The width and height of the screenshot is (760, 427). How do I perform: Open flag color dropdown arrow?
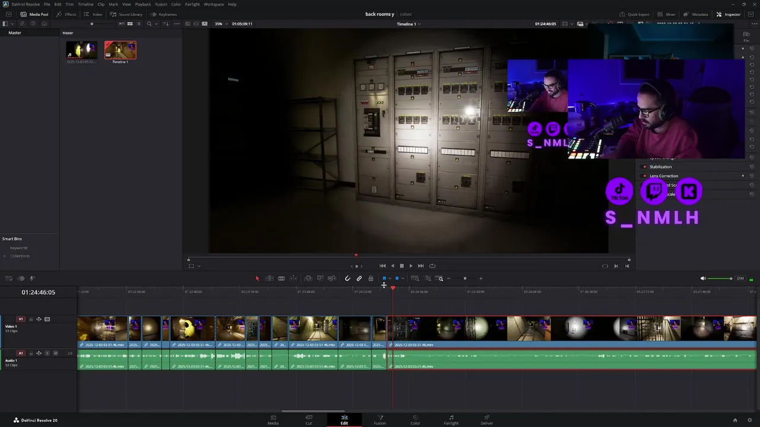click(389, 278)
